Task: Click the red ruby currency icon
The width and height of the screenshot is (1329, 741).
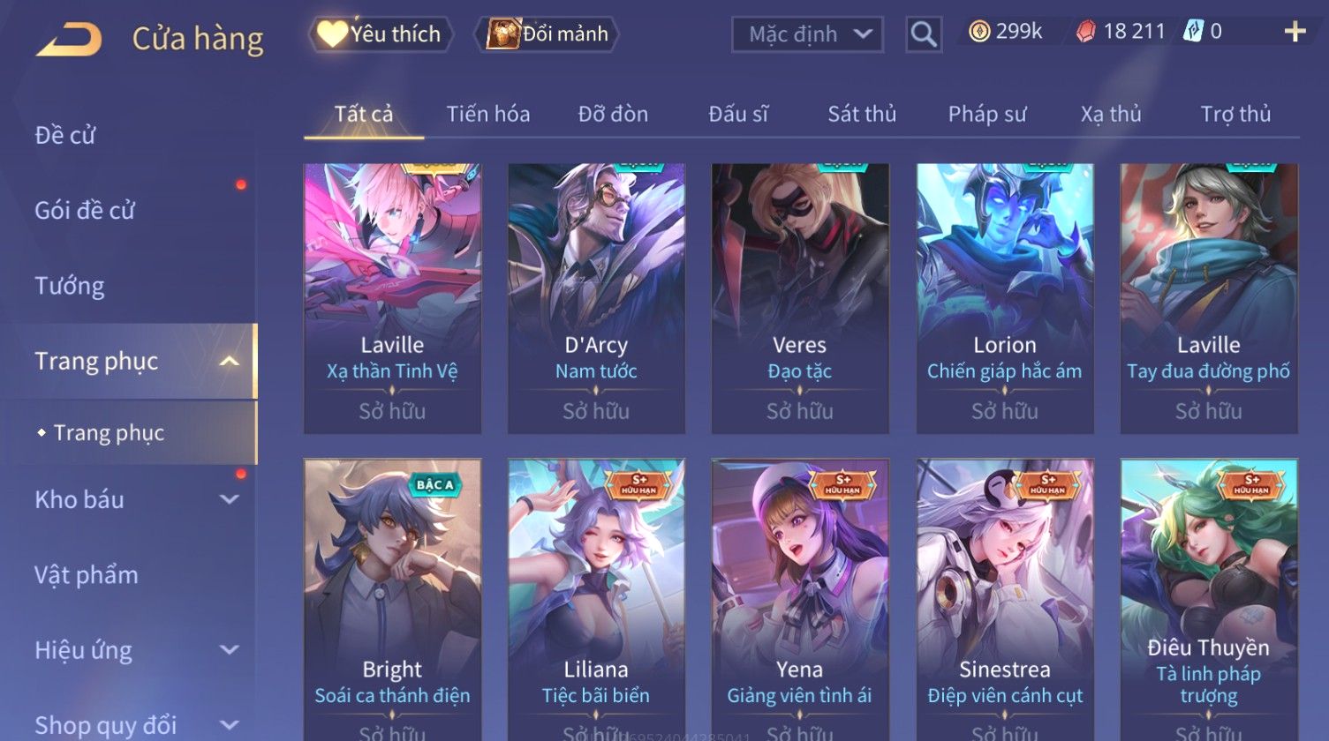Action: click(1085, 33)
